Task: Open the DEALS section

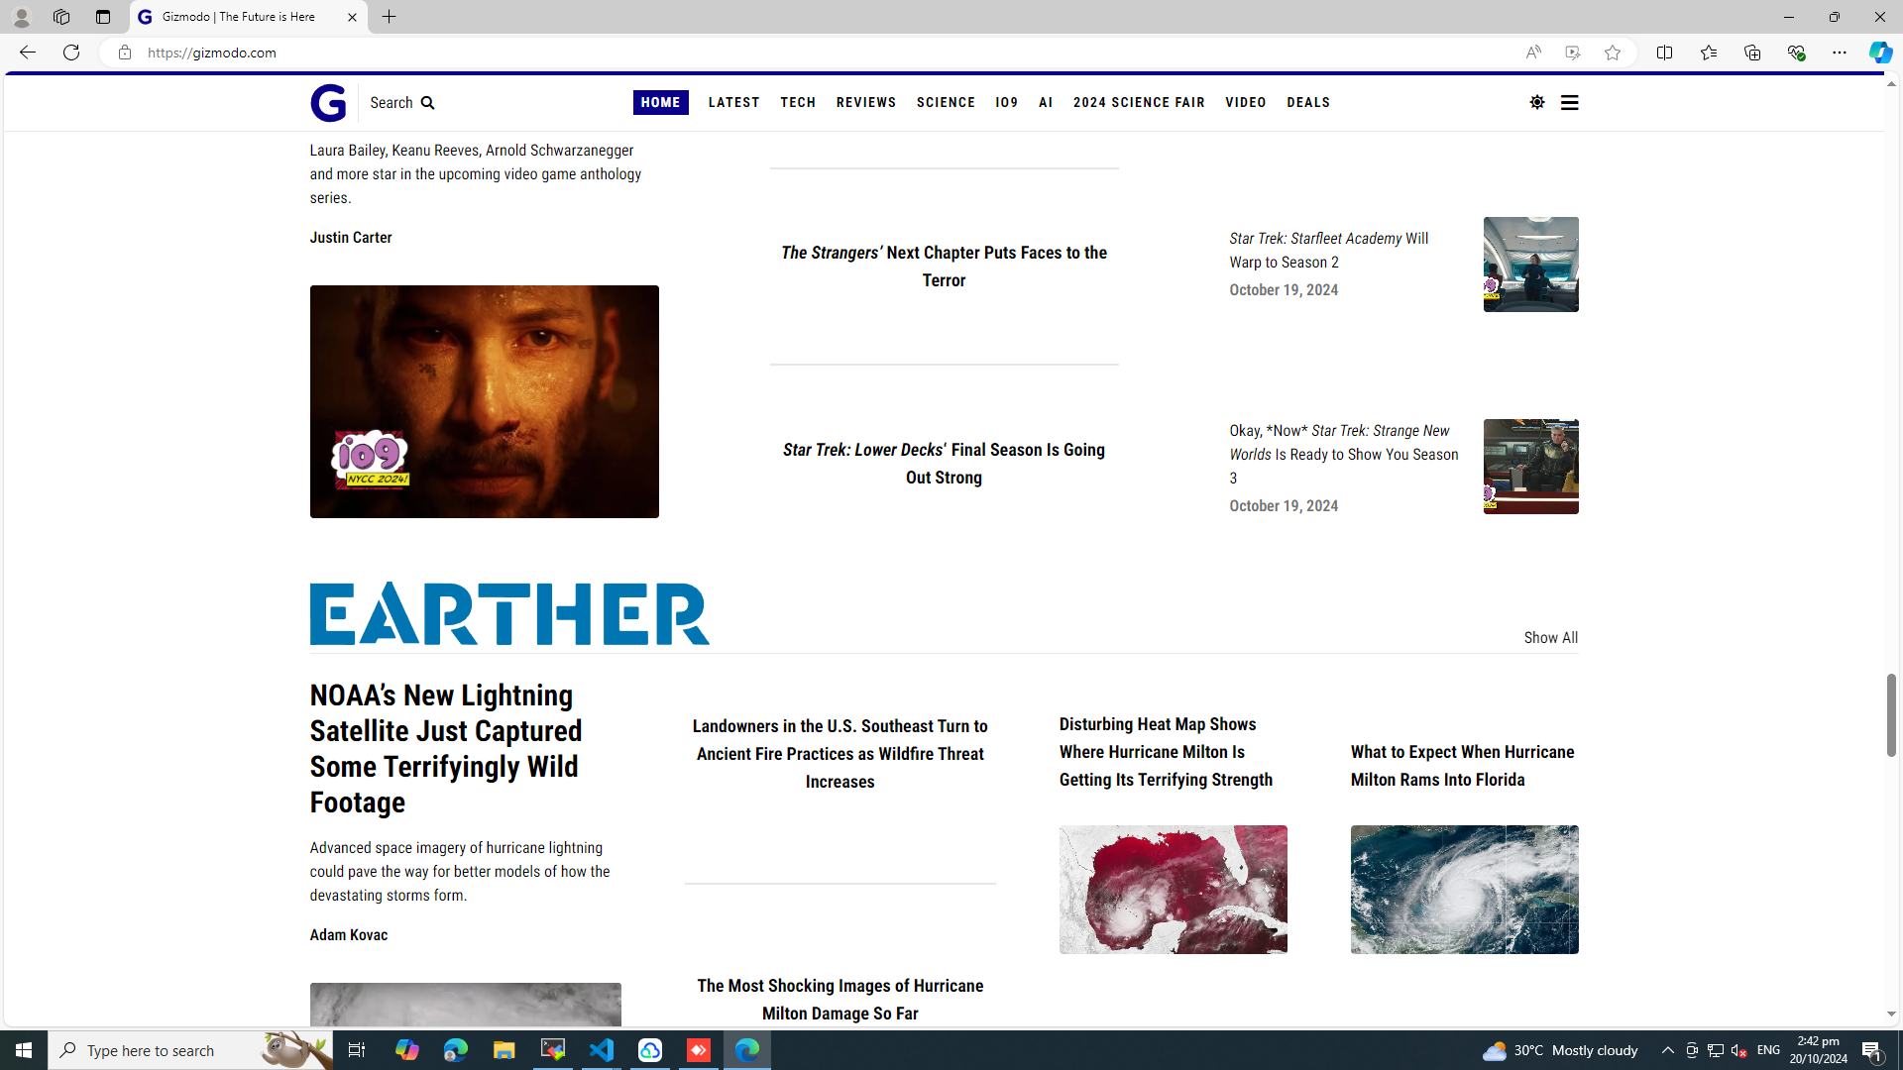Action: click(1308, 102)
